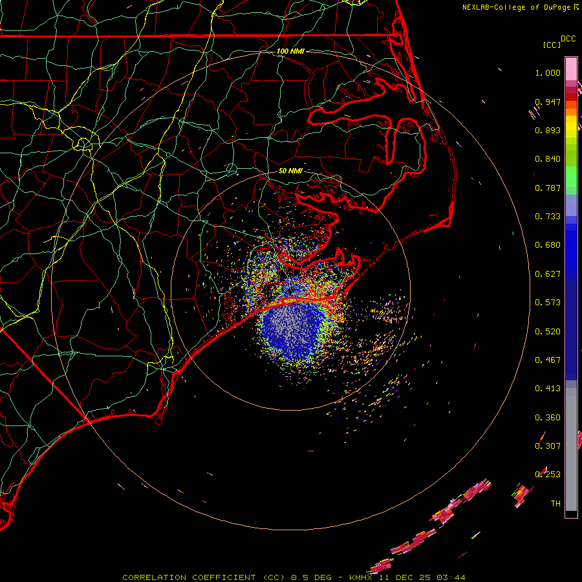The image size is (582, 582).
Task: Click the small circular highway loop on map
Action: point(83,144)
